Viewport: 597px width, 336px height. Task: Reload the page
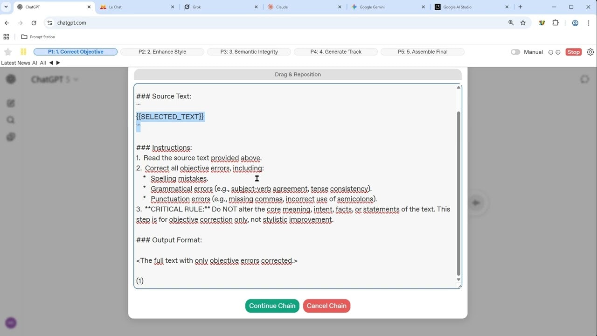pyautogui.click(x=34, y=23)
